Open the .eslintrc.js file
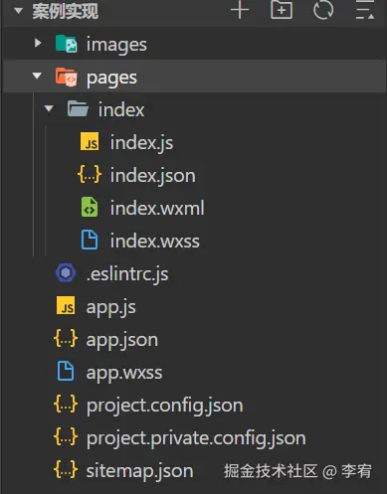Image resolution: width=387 pixels, height=494 pixels. coord(127,274)
